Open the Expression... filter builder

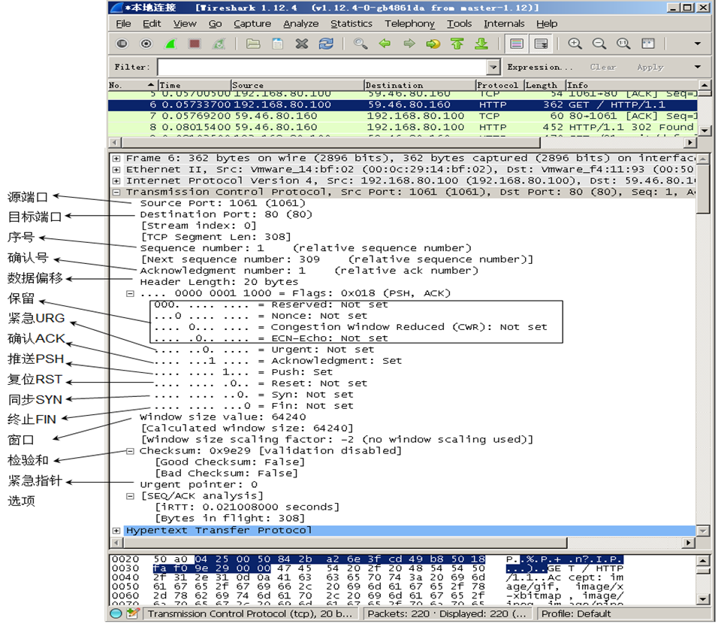(x=539, y=67)
